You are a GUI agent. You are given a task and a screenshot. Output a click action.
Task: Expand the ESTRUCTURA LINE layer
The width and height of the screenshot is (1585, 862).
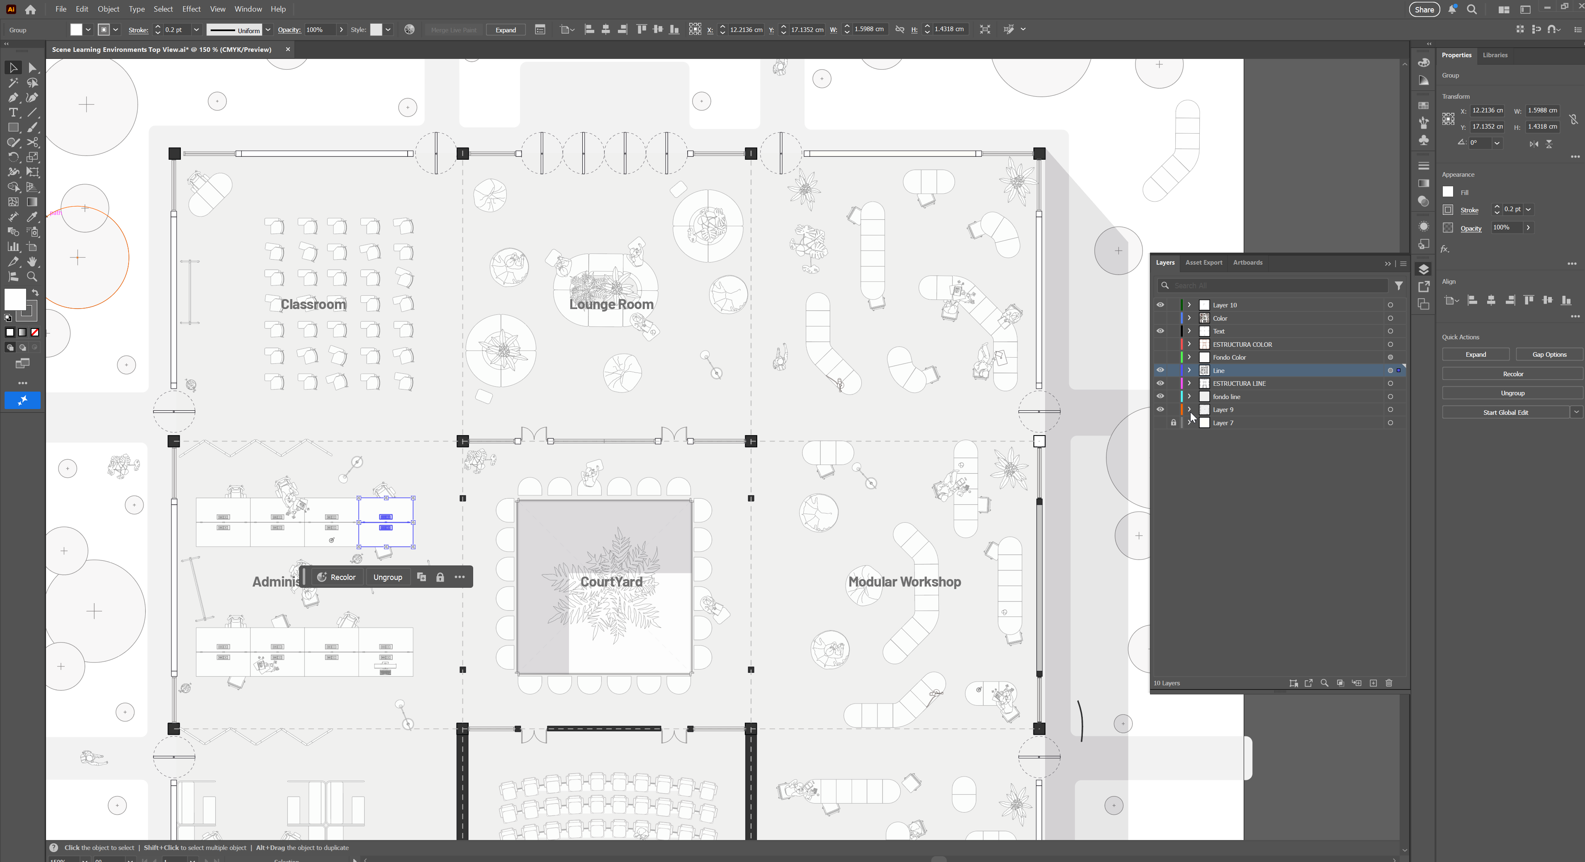[x=1189, y=383]
